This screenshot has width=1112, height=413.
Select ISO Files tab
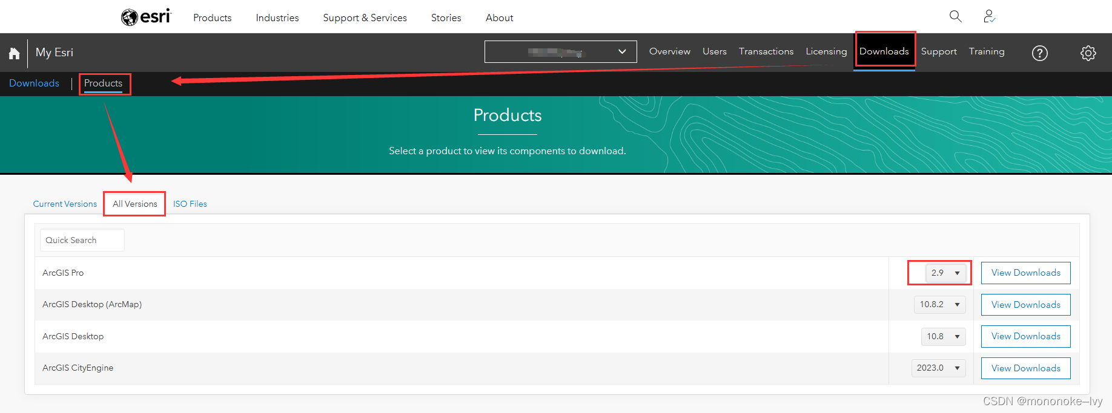click(190, 204)
